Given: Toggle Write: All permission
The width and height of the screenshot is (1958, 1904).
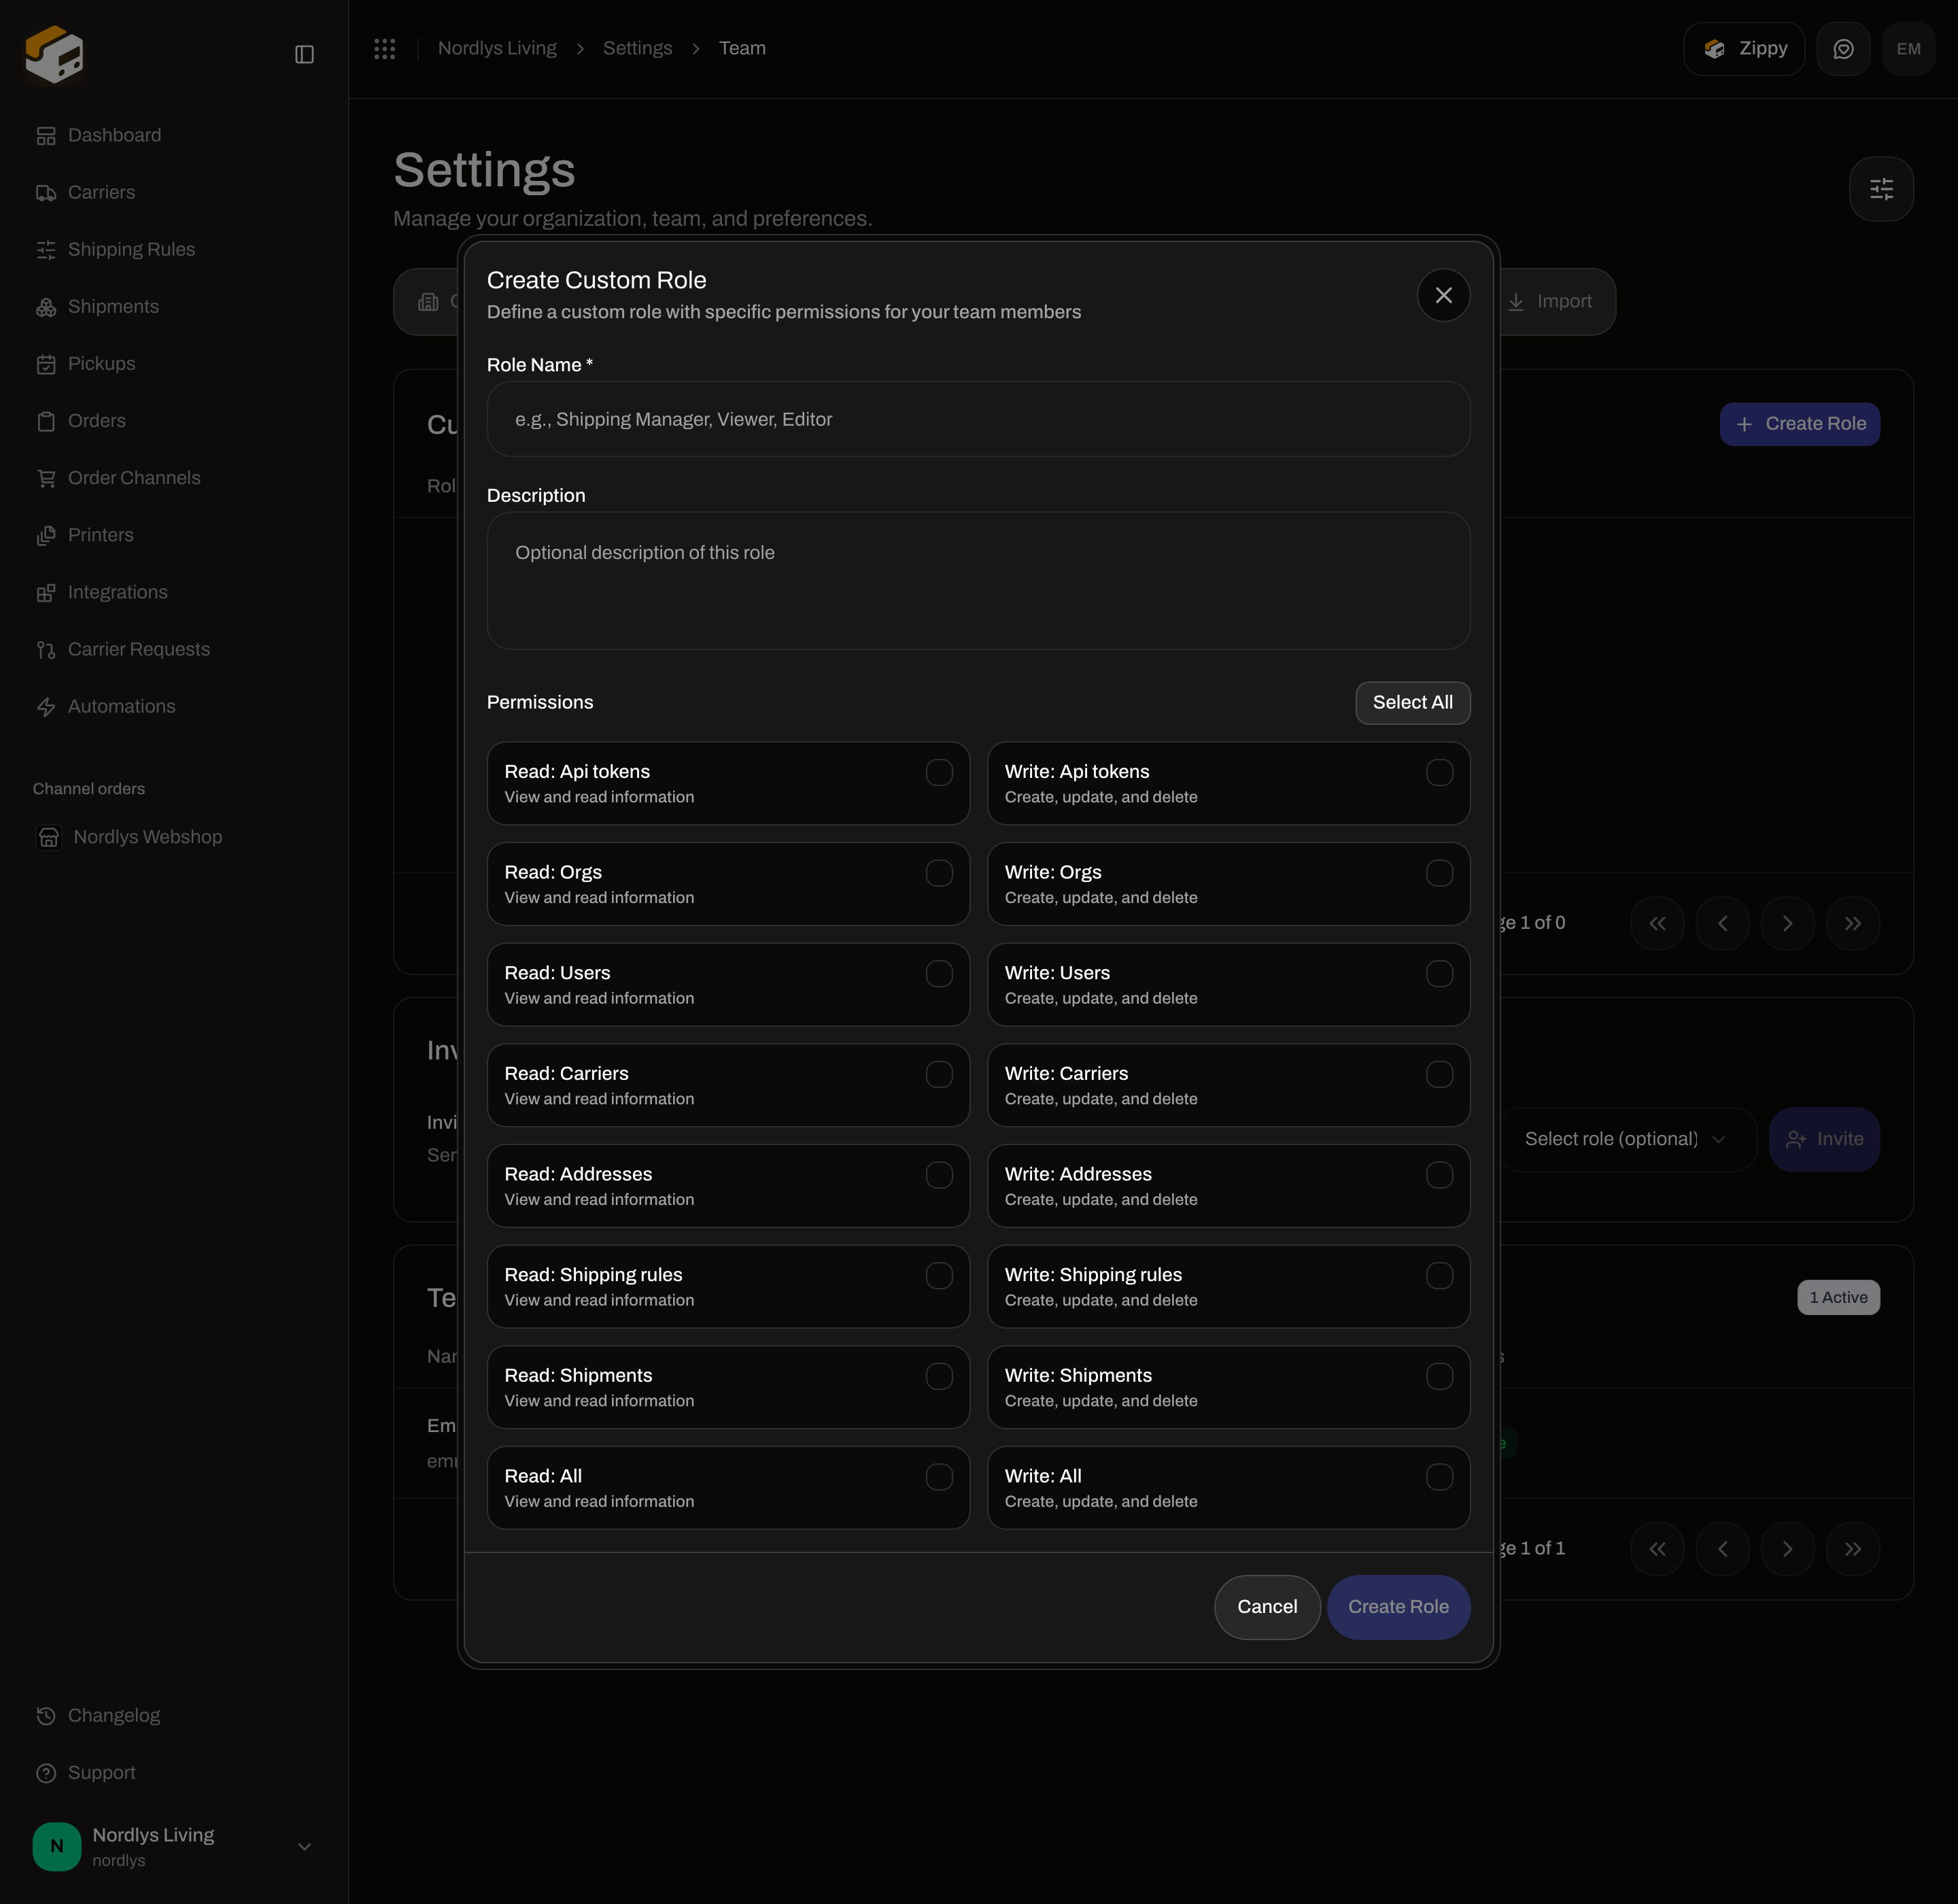Looking at the screenshot, I should point(1439,1477).
